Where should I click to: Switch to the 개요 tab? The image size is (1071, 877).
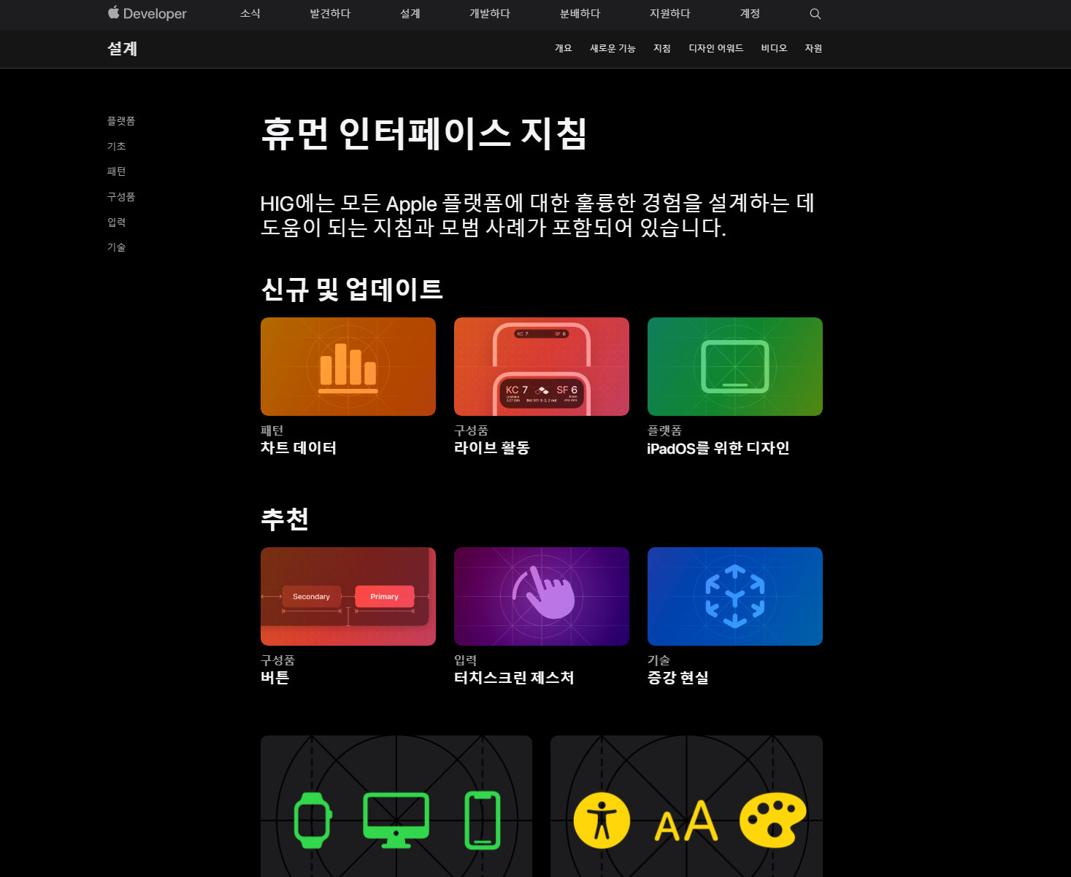point(564,48)
